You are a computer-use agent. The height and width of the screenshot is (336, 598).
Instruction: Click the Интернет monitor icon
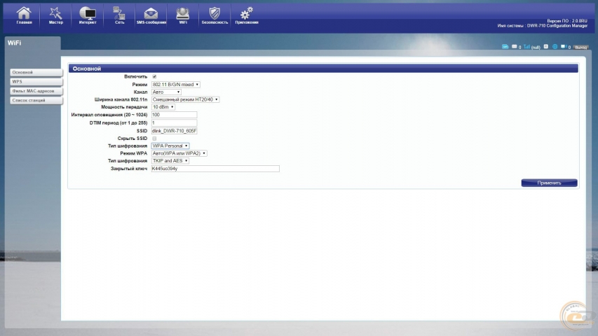(x=88, y=15)
